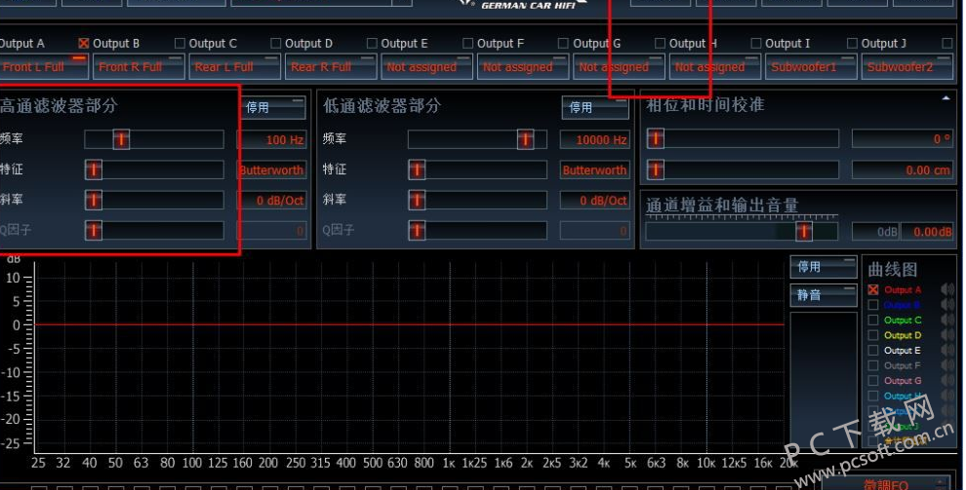Screen dimensions: 966x490
Task: Click the low-pass 斜率 slope slider handle
Action: point(417,200)
